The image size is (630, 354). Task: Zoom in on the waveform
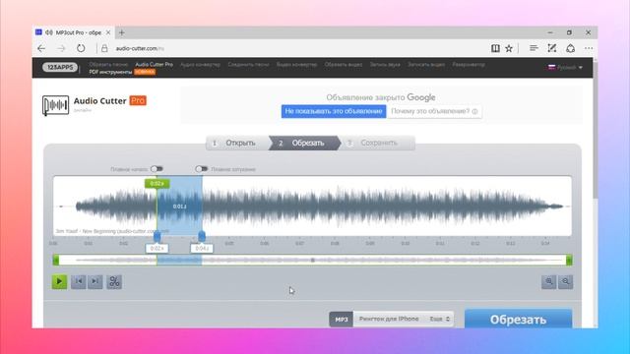(x=549, y=282)
